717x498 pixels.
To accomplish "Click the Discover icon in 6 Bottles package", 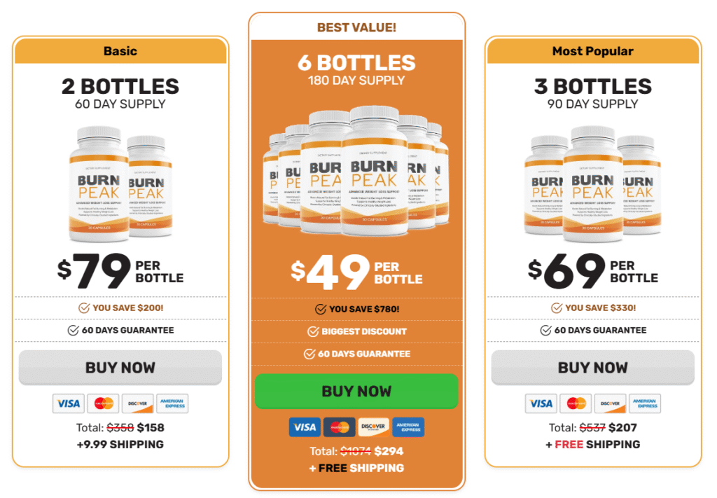I will coord(374,427).
